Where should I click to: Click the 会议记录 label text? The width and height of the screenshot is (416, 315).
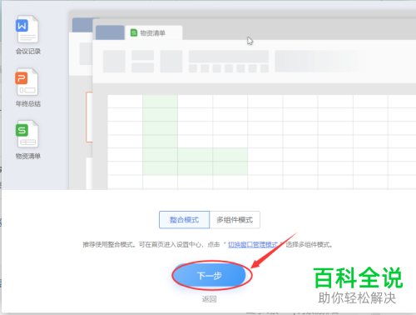[28, 51]
